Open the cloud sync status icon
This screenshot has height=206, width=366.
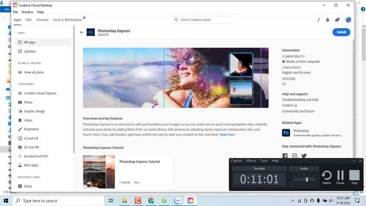pyautogui.click(x=337, y=20)
